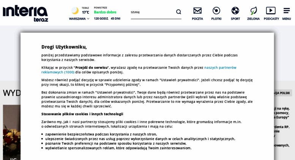Open the Interia teraz logo homepage
Image resolution: width=295 pixels, height=160 pixels.
[25, 14]
